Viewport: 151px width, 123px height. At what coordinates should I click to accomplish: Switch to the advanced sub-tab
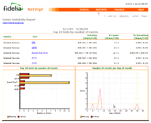124,16
